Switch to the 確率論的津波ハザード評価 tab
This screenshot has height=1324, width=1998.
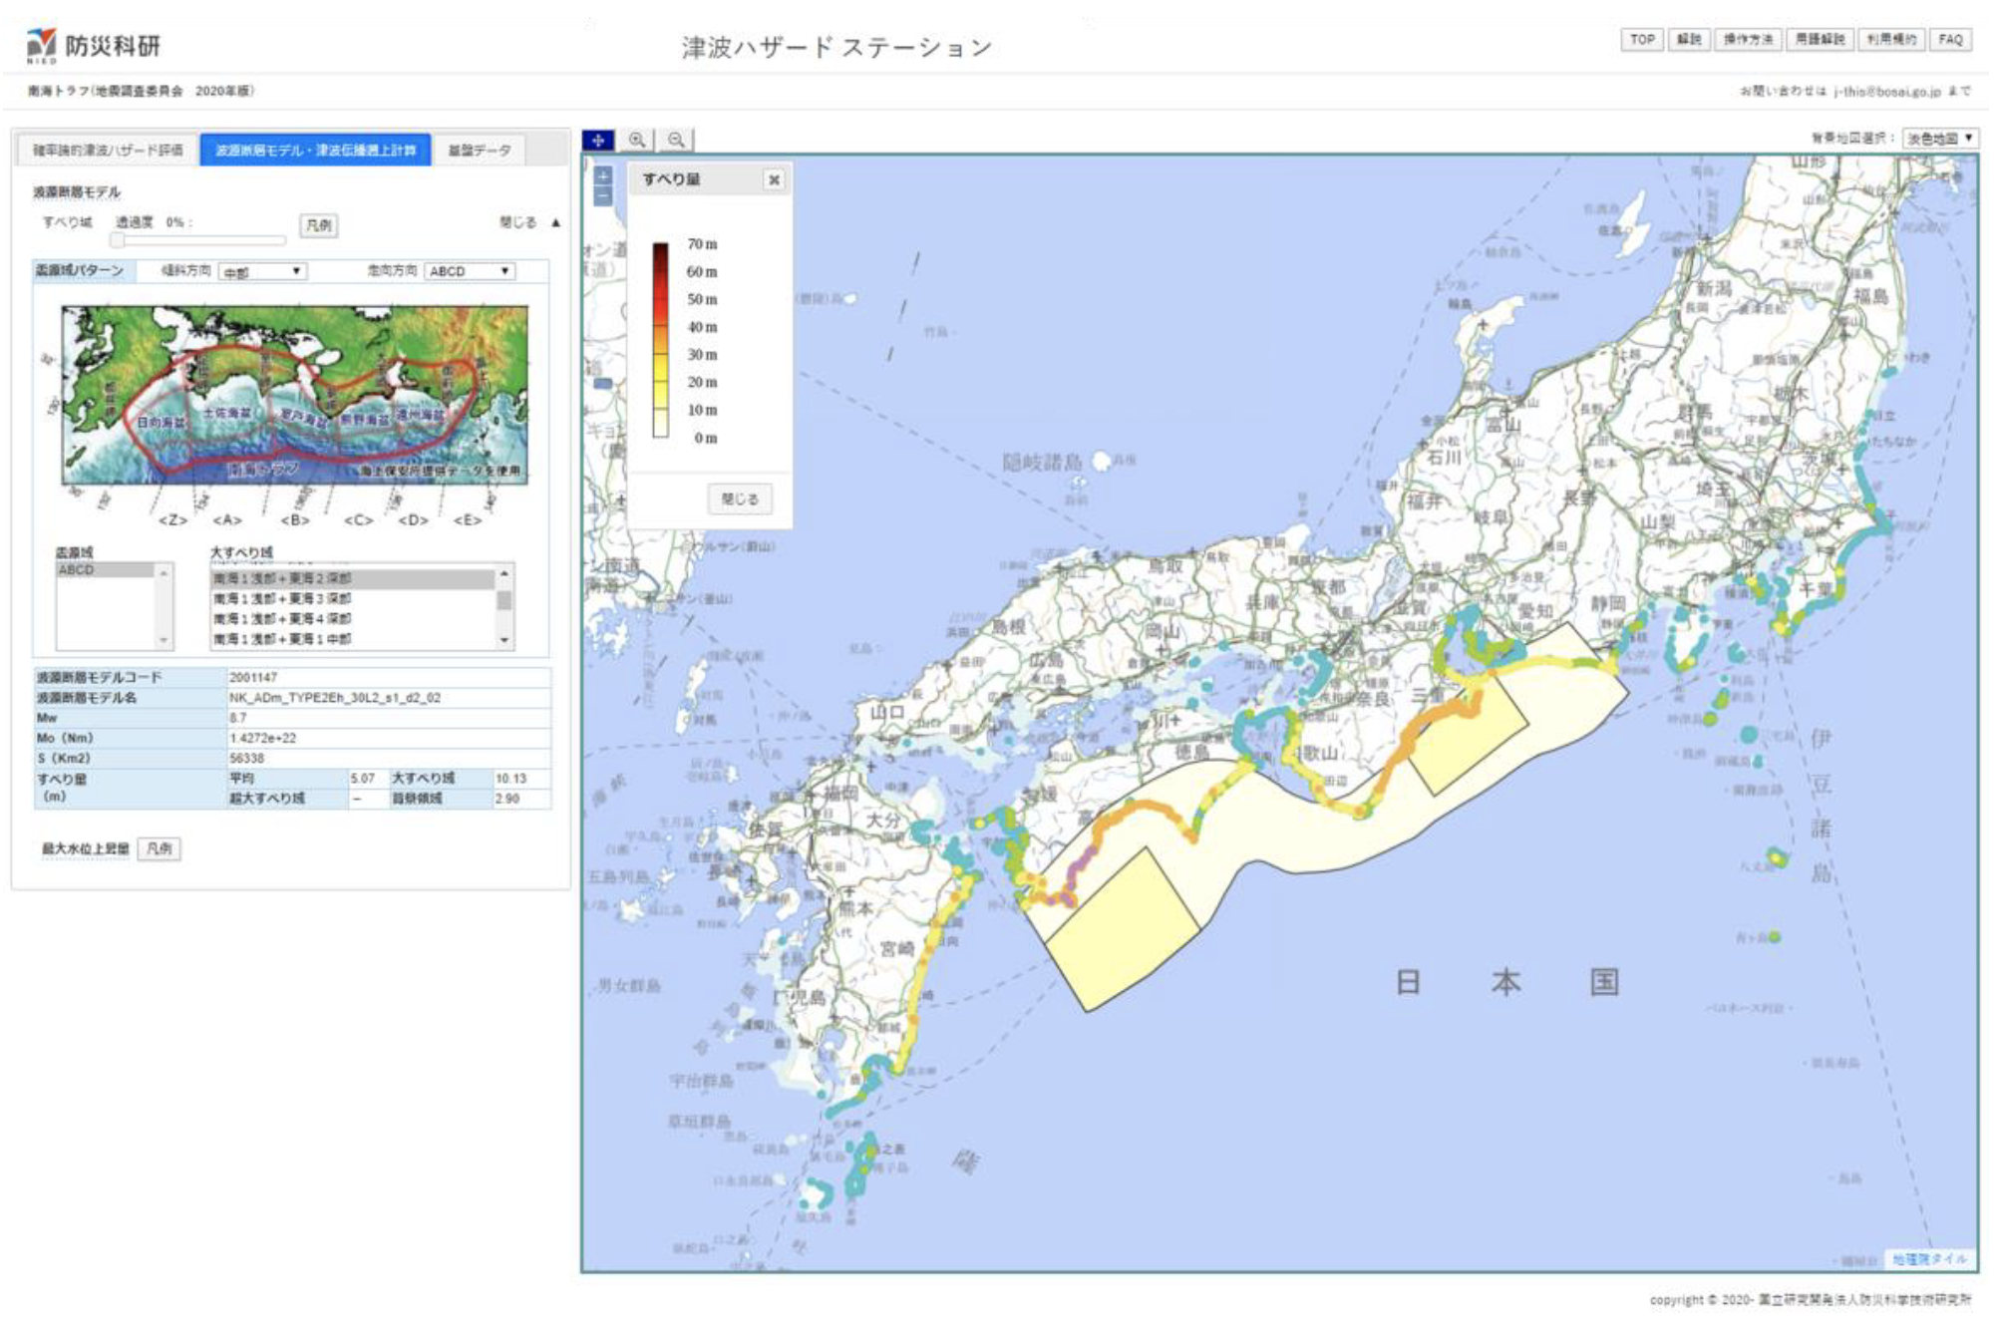tap(108, 151)
